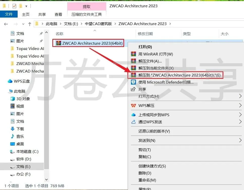The width and height of the screenshot is (244, 190).
Task: Choose 解压文件(A)... menu entry
Action: 150,61
